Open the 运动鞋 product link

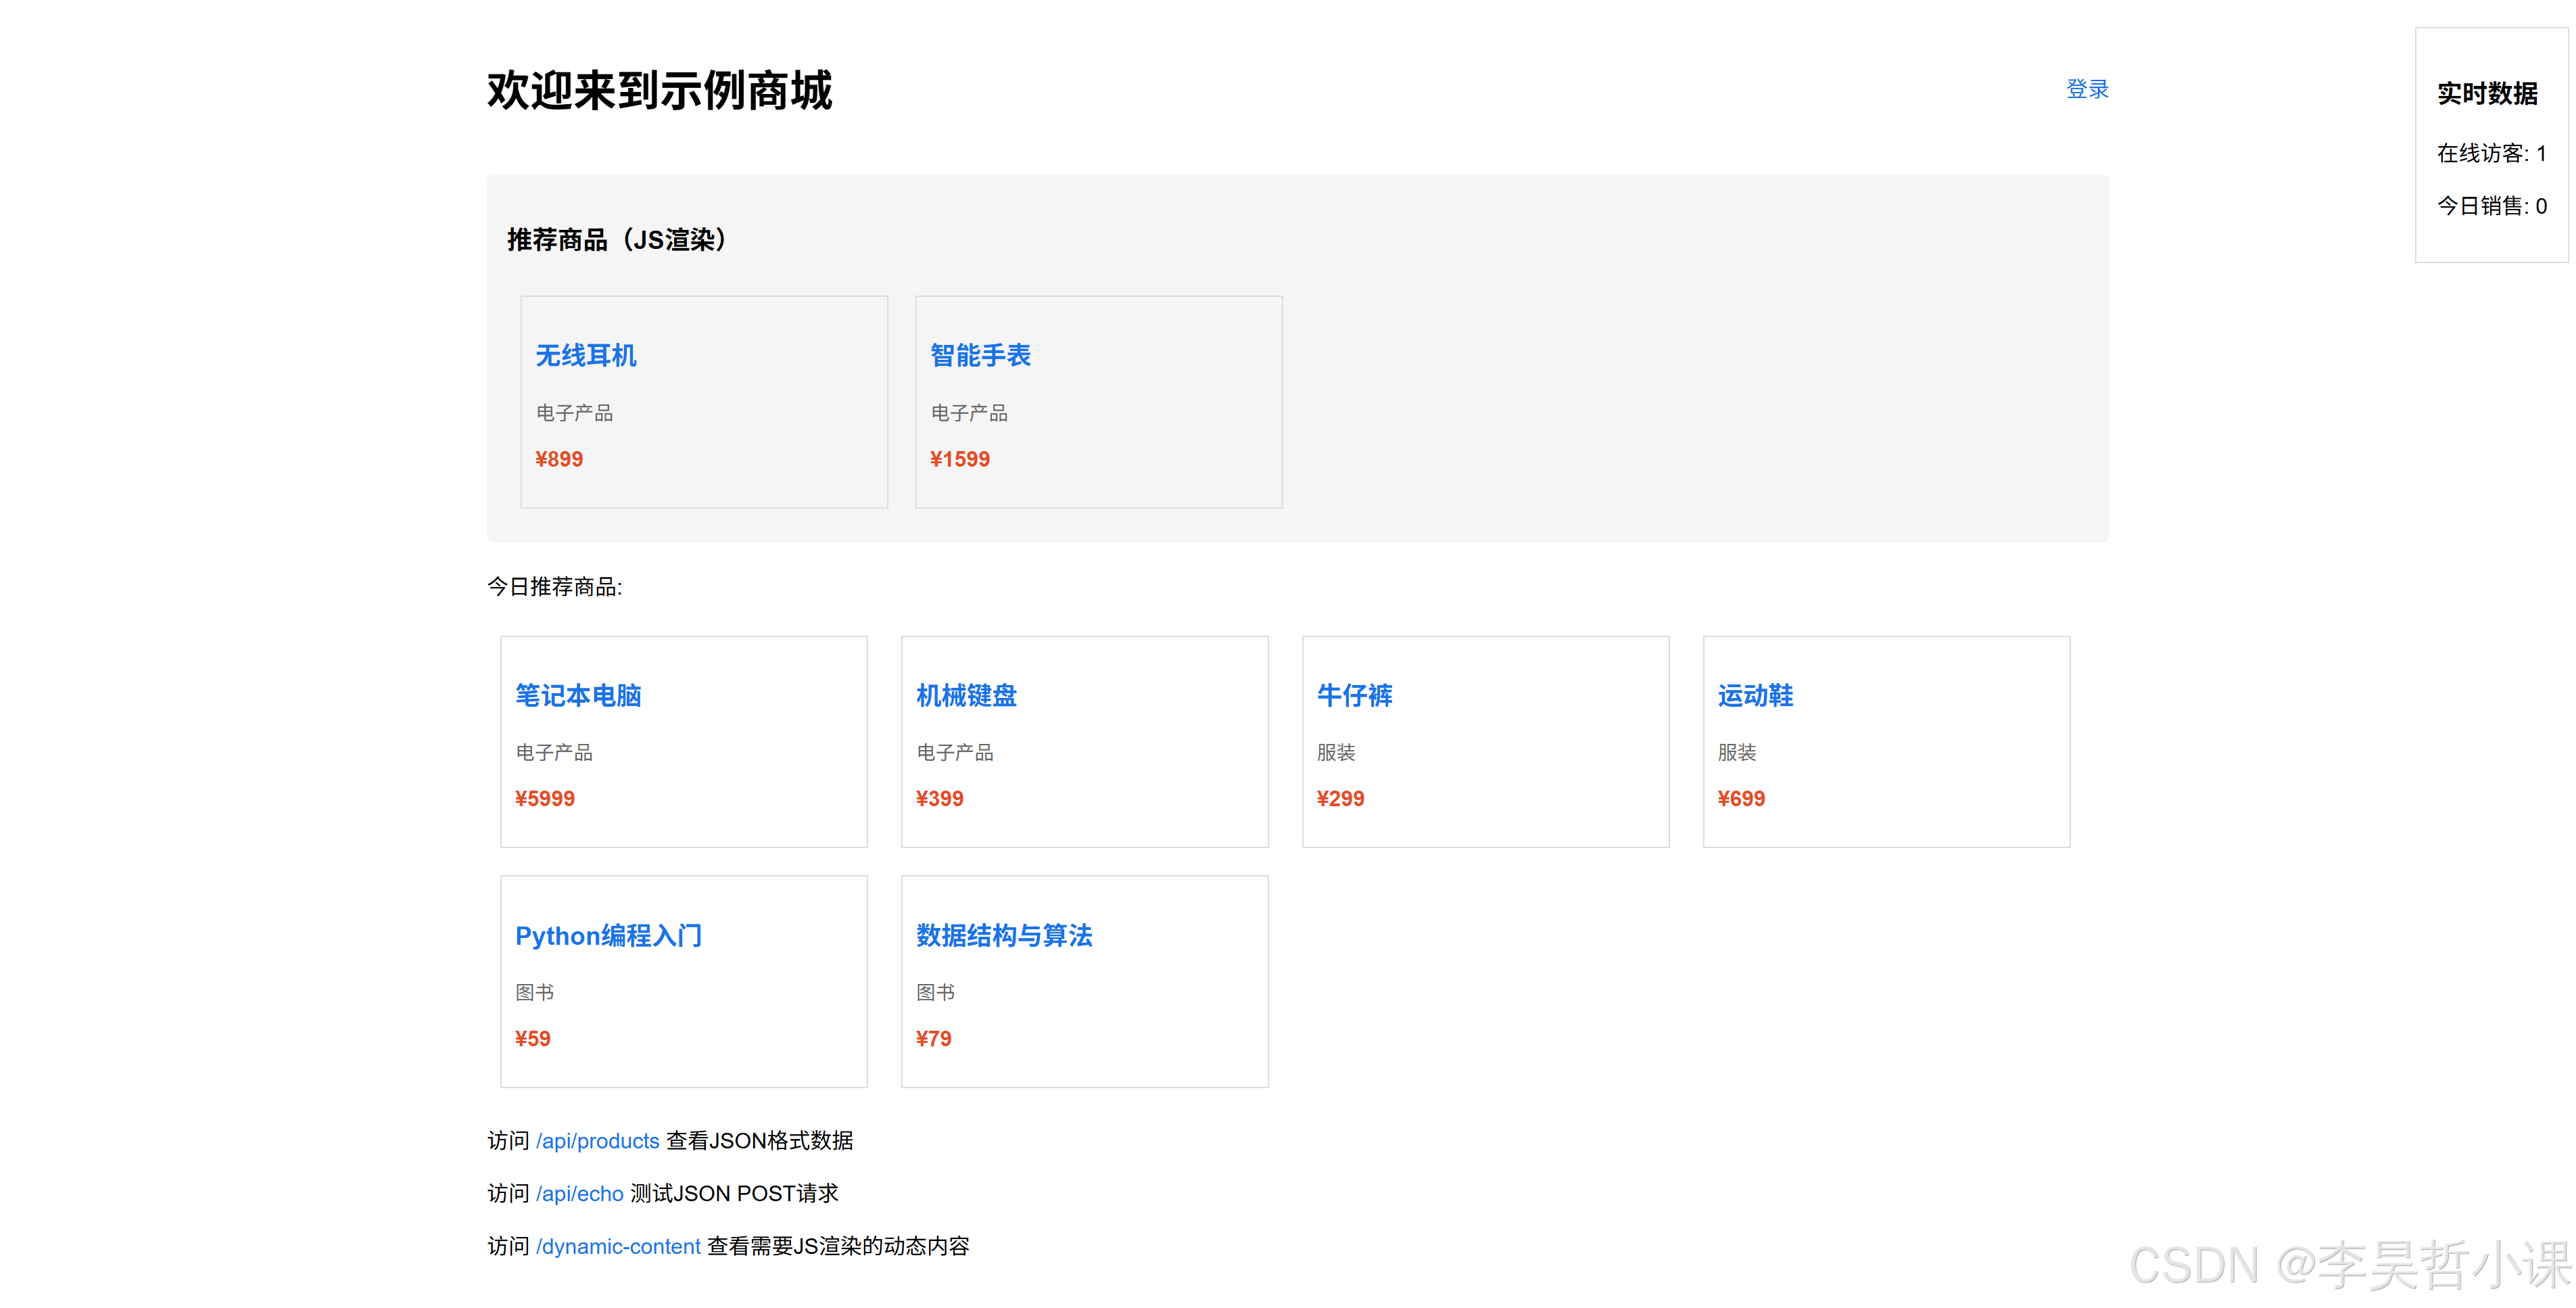[1755, 697]
